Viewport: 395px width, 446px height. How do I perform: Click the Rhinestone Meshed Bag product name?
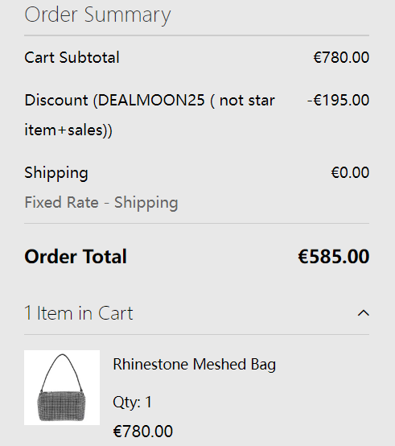[x=195, y=365]
